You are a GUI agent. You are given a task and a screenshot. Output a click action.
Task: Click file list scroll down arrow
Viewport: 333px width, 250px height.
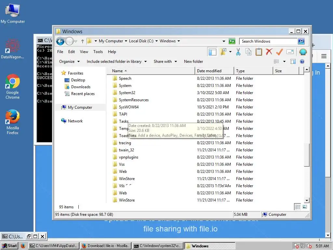[306, 200]
